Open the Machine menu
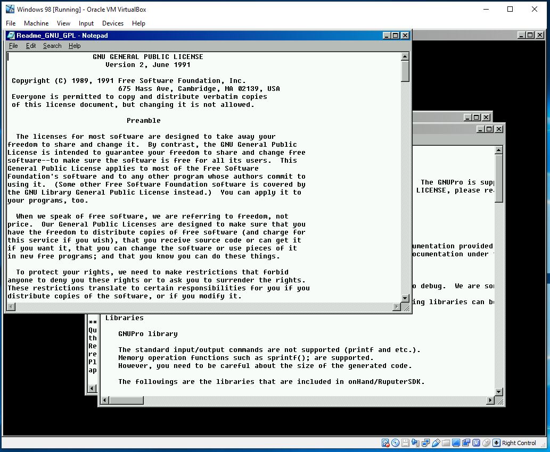 click(x=36, y=23)
